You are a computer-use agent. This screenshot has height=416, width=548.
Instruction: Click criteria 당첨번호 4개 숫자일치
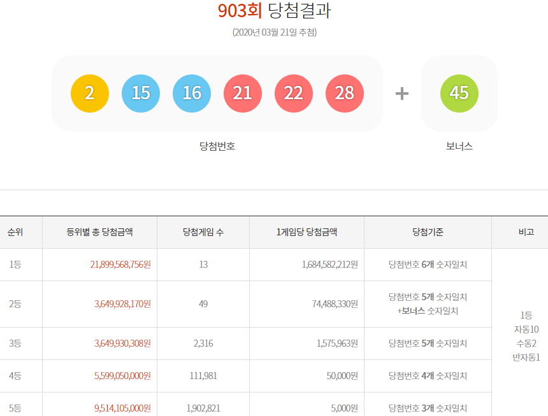tap(428, 376)
